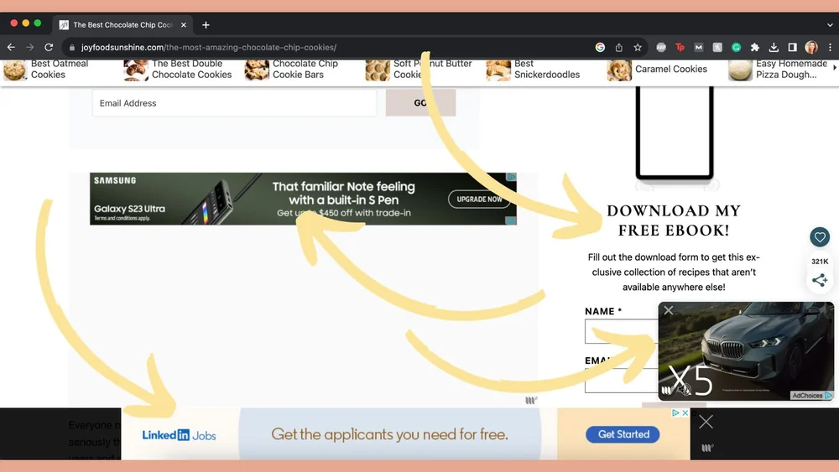Click UPGRADE NOW on Samsung ad
839x472 pixels.
pyautogui.click(x=479, y=199)
